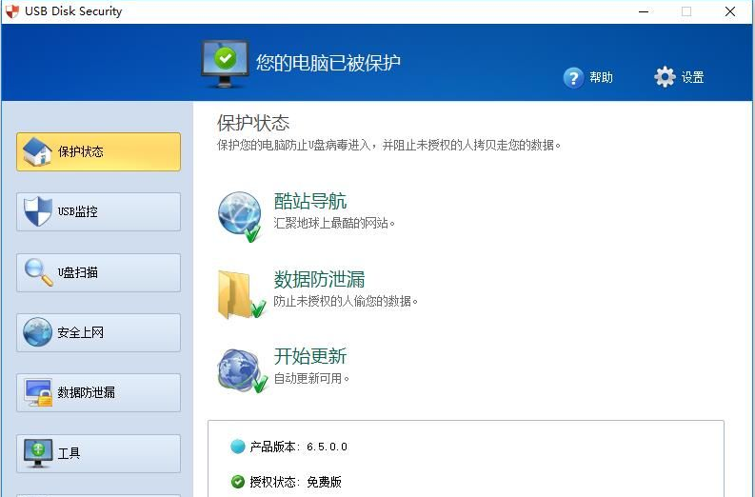Click the globe icon for 开始更新
Image resolution: width=755 pixels, height=497 pixels.
[x=242, y=370]
